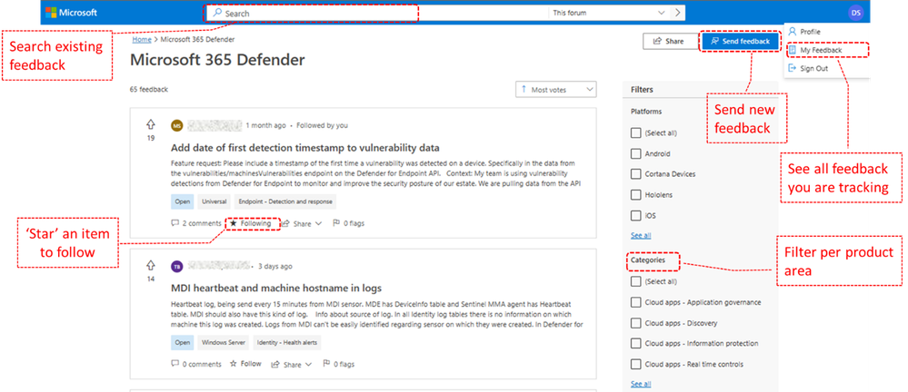Click the Windows Server tag
Screen dimensions: 908x392
tap(224, 342)
